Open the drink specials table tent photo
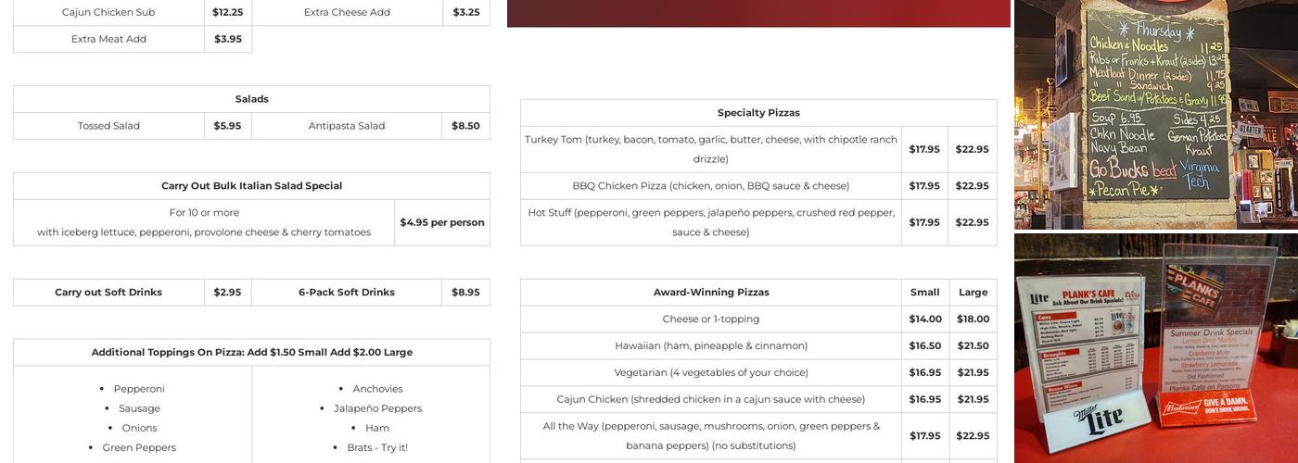This screenshot has height=463, width=1298. click(x=1155, y=348)
